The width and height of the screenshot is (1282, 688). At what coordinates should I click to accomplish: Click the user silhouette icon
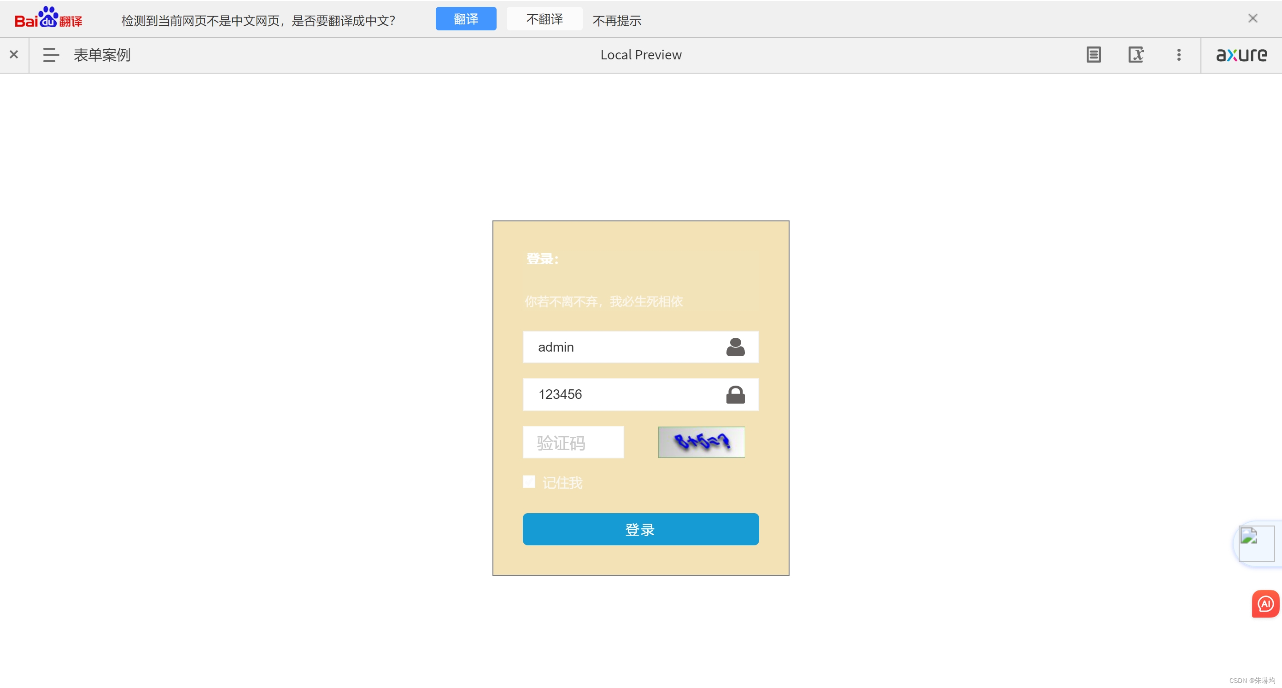(x=735, y=347)
